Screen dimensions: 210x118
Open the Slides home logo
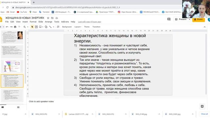1,20
